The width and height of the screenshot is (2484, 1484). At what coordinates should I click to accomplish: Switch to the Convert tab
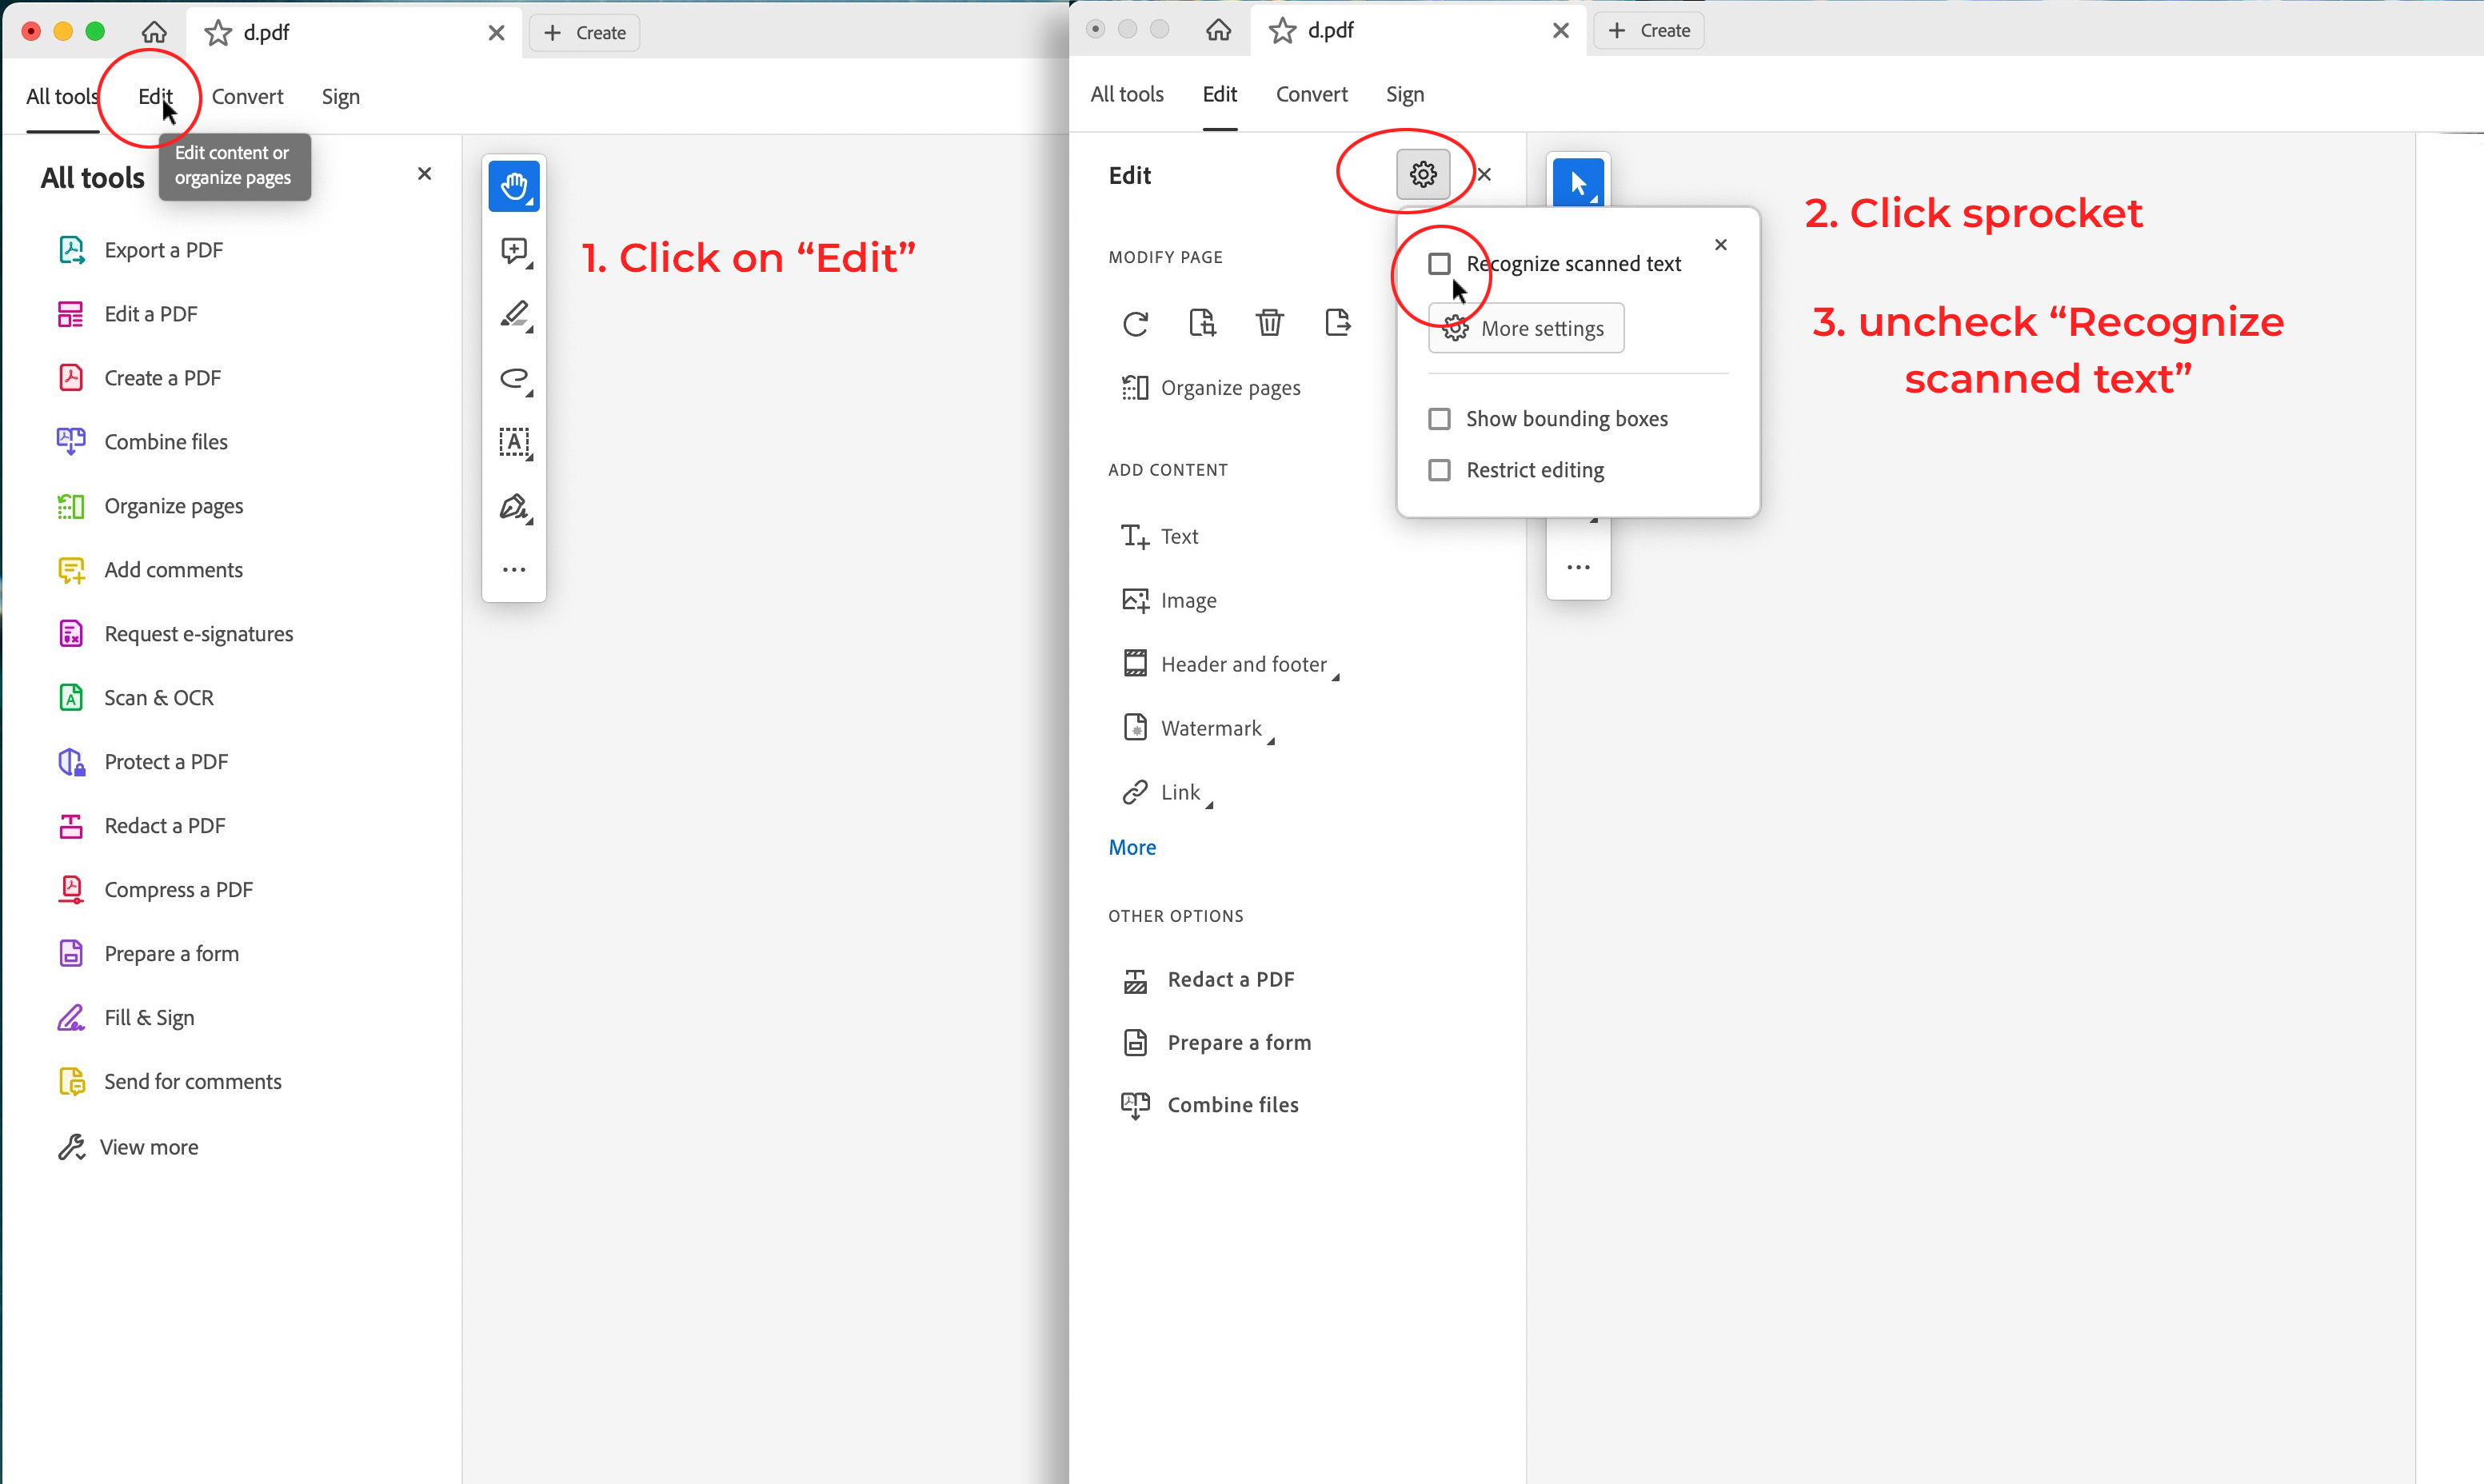[x=1311, y=94]
